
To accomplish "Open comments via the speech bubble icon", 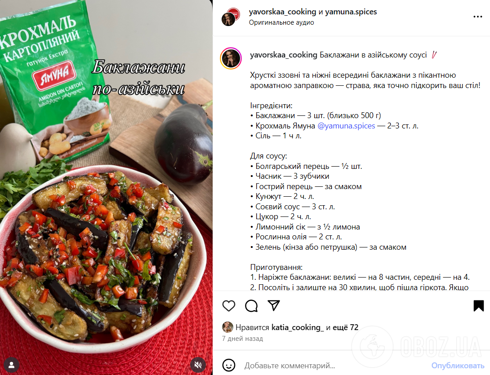I will pos(251,306).
